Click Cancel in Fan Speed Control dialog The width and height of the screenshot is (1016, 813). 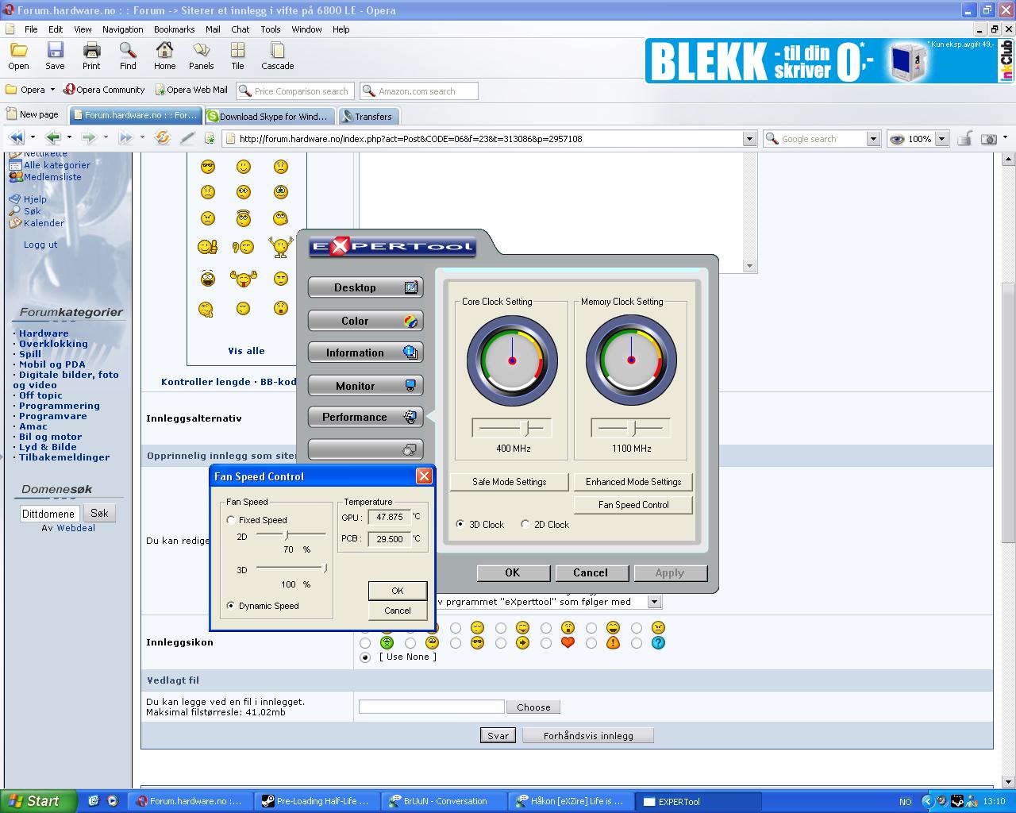398,611
